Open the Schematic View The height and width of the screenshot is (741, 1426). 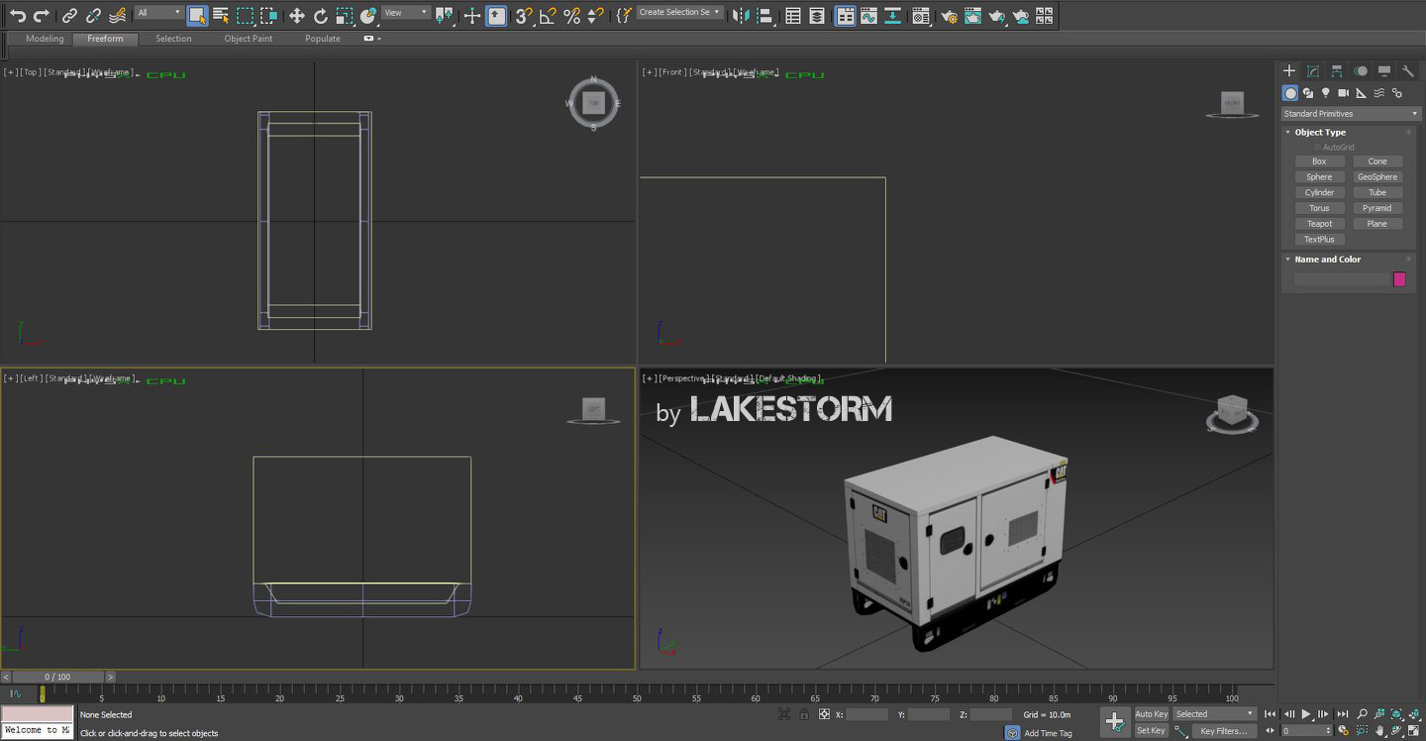(x=892, y=16)
